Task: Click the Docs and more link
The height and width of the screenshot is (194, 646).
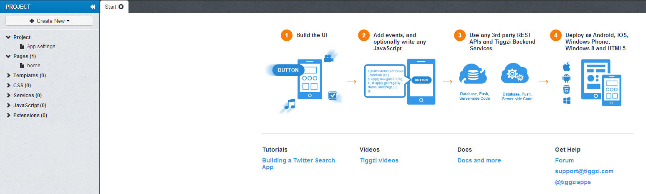Action: (479, 160)
